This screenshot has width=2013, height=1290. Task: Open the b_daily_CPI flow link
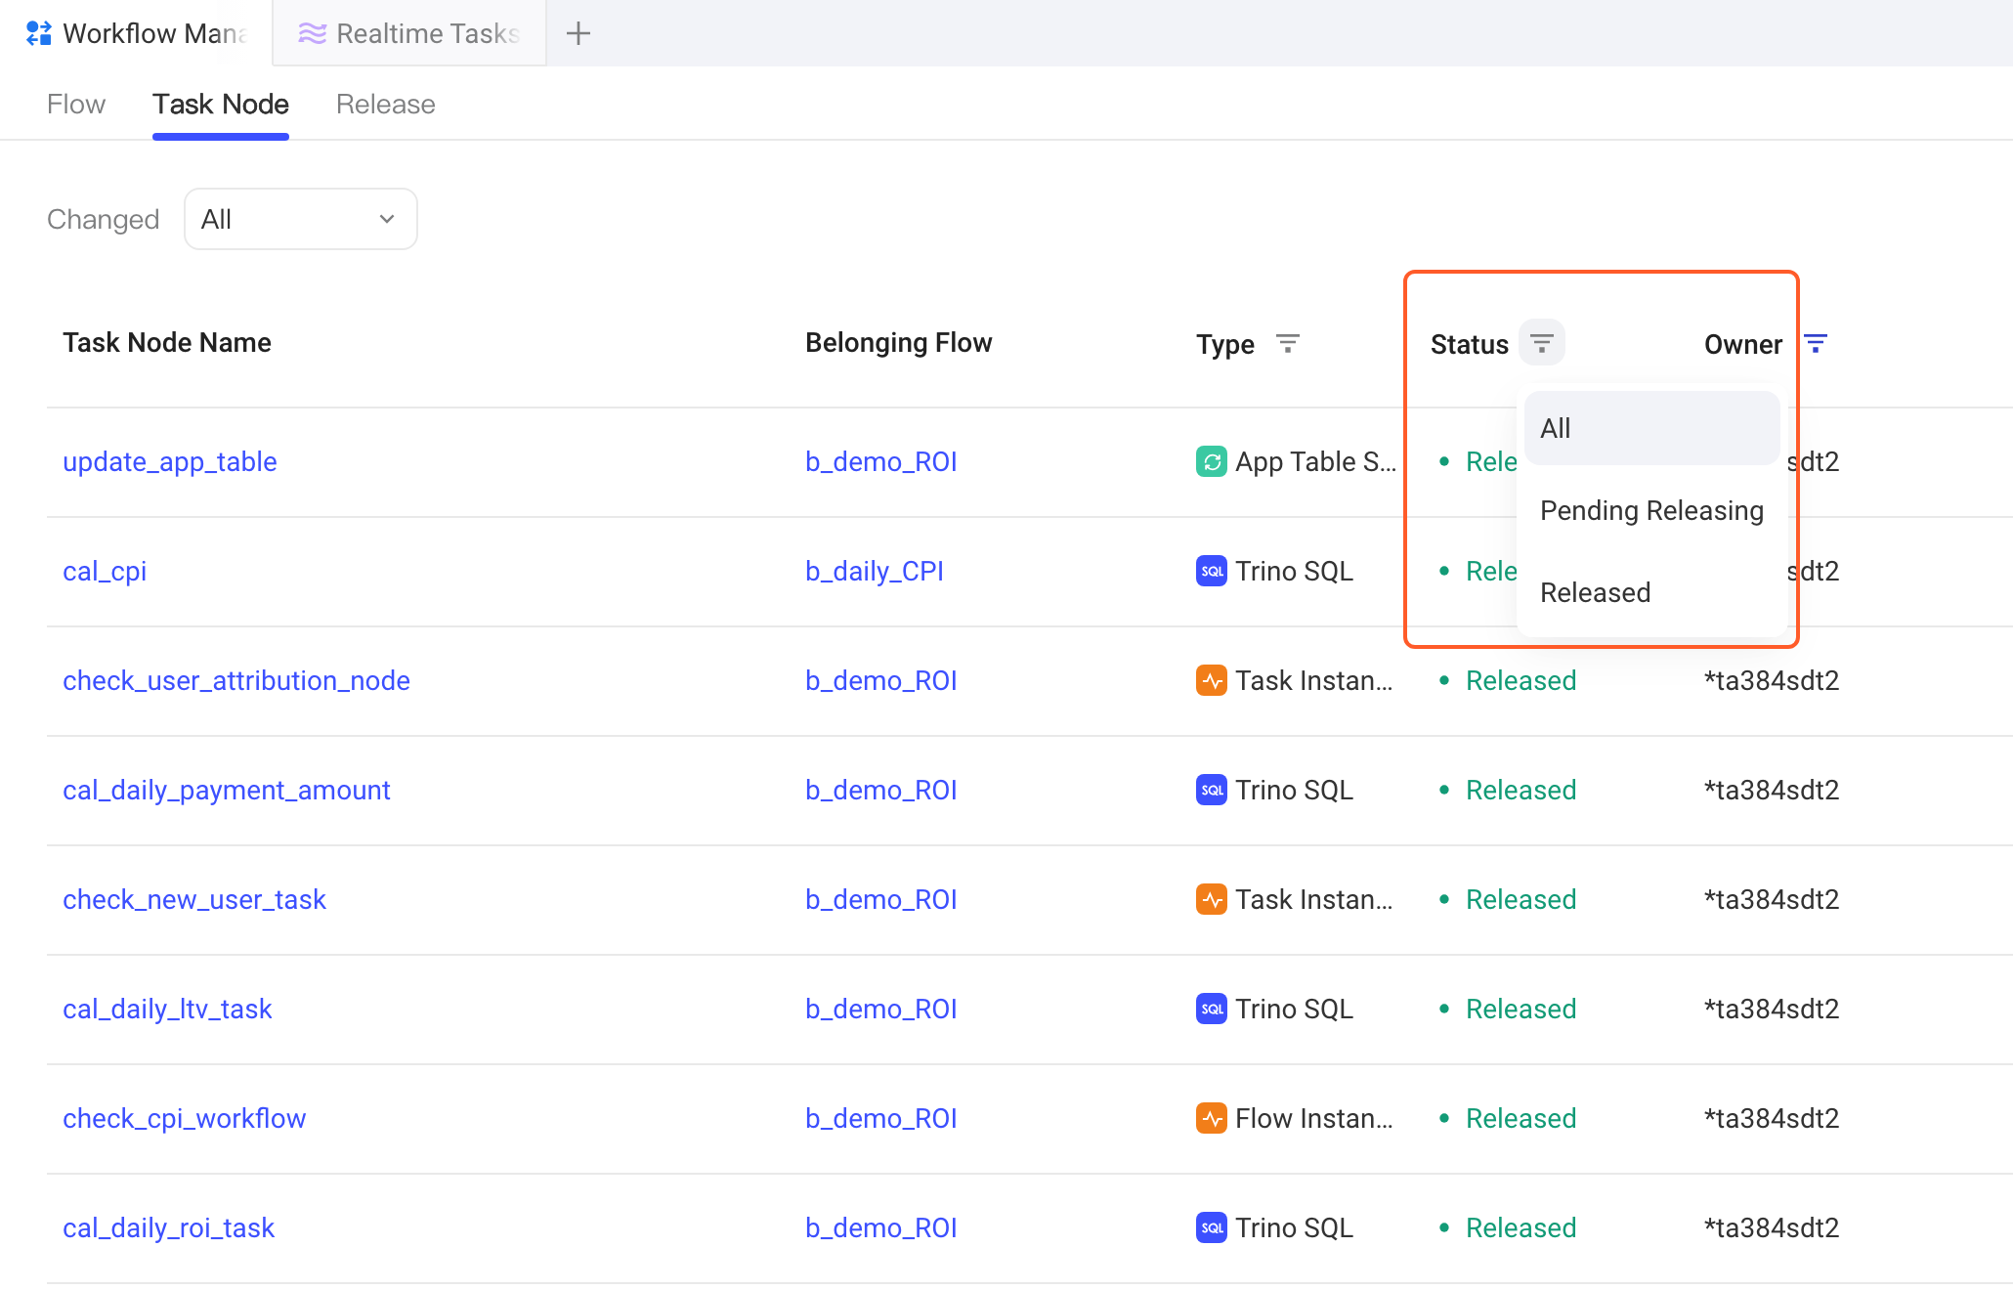click(875, 571)
